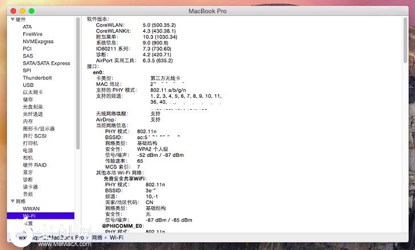Select 以太网卡 in the hardware list

[32, 92]
